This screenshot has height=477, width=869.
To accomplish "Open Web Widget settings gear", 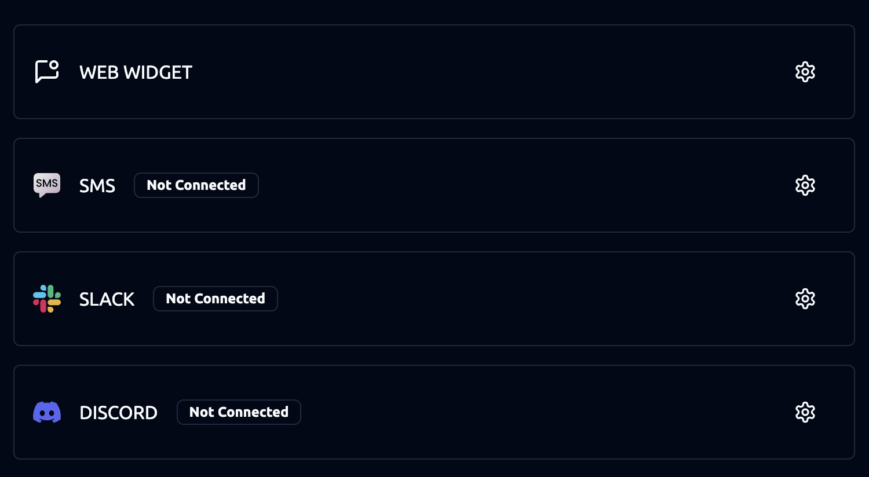I will coord(805,72).
